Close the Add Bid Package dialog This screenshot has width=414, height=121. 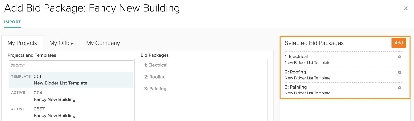(406, 8)
